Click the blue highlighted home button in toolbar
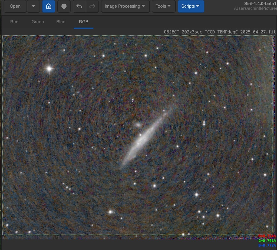277x250 pixels. tap(49, 6)
